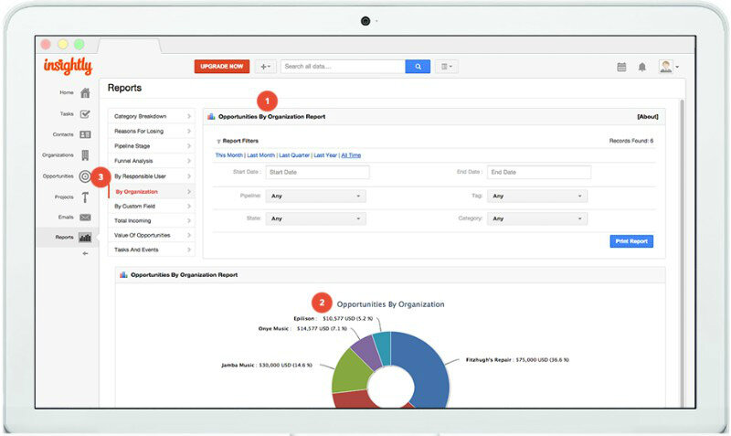Click the blue search magnifier button
This screenshot has height=436, width=731.
click(x=418, y=67)
